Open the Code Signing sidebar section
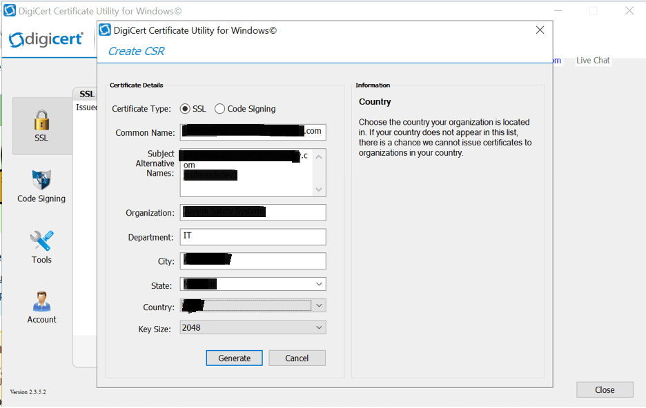 (x=41, y=186)
